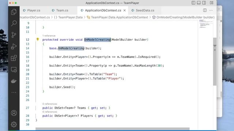Customize layout from title bar
Screen dimensions: 234x131
211,3
